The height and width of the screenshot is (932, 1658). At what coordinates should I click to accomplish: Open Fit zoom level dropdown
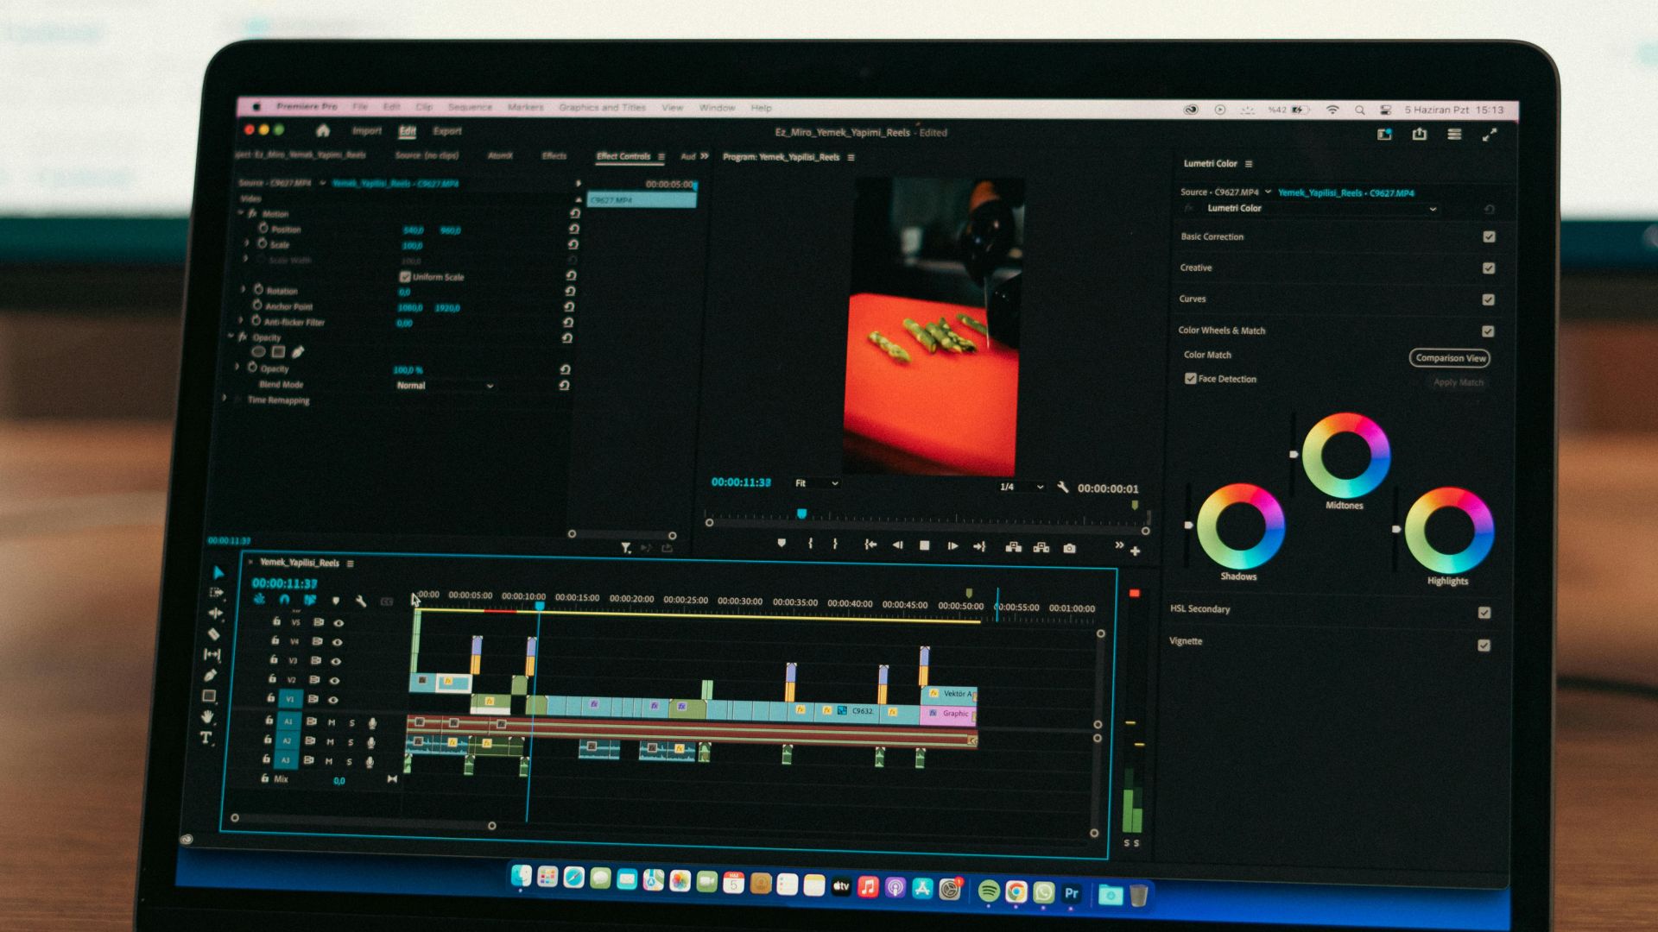pyautogui.click(x=816, y=483)
